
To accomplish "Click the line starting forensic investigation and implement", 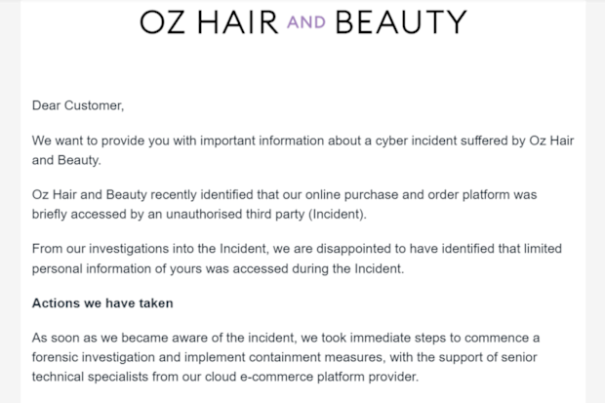I will pos(284,357).
